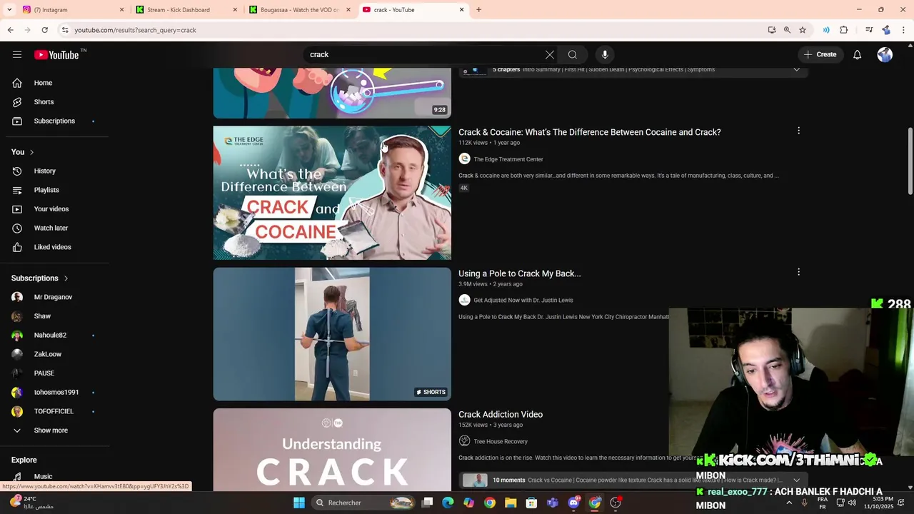Image resolution: width=914 pixels, height=514 pixels.
Task: Click the install app icon in address bar
Action: click(772, 30)
